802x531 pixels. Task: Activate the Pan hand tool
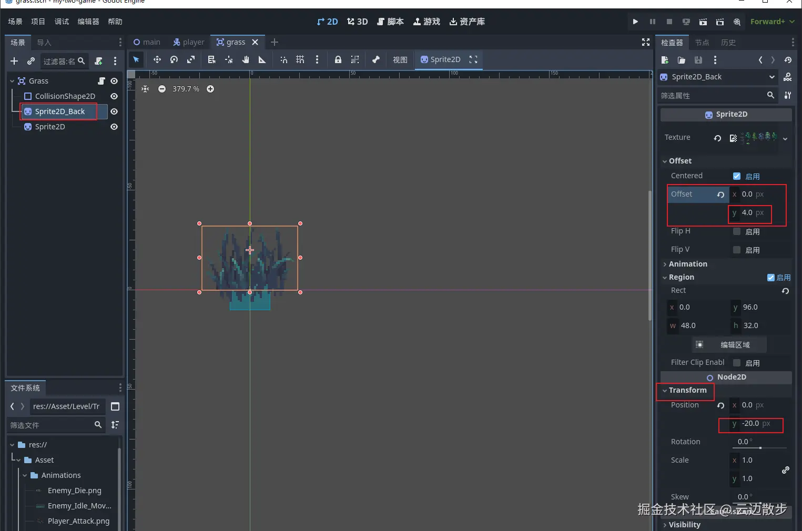(246, 59)
